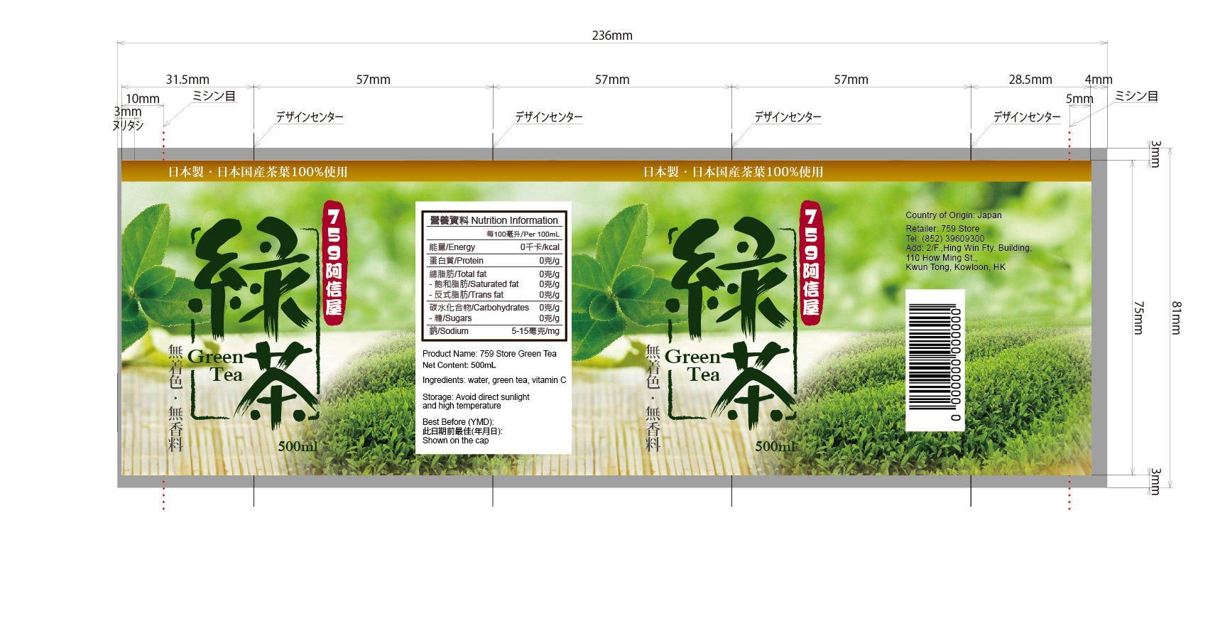Screen dimensions: 1225x626
Task: Select the 能量/Energy row label
Action: (452, 247)
